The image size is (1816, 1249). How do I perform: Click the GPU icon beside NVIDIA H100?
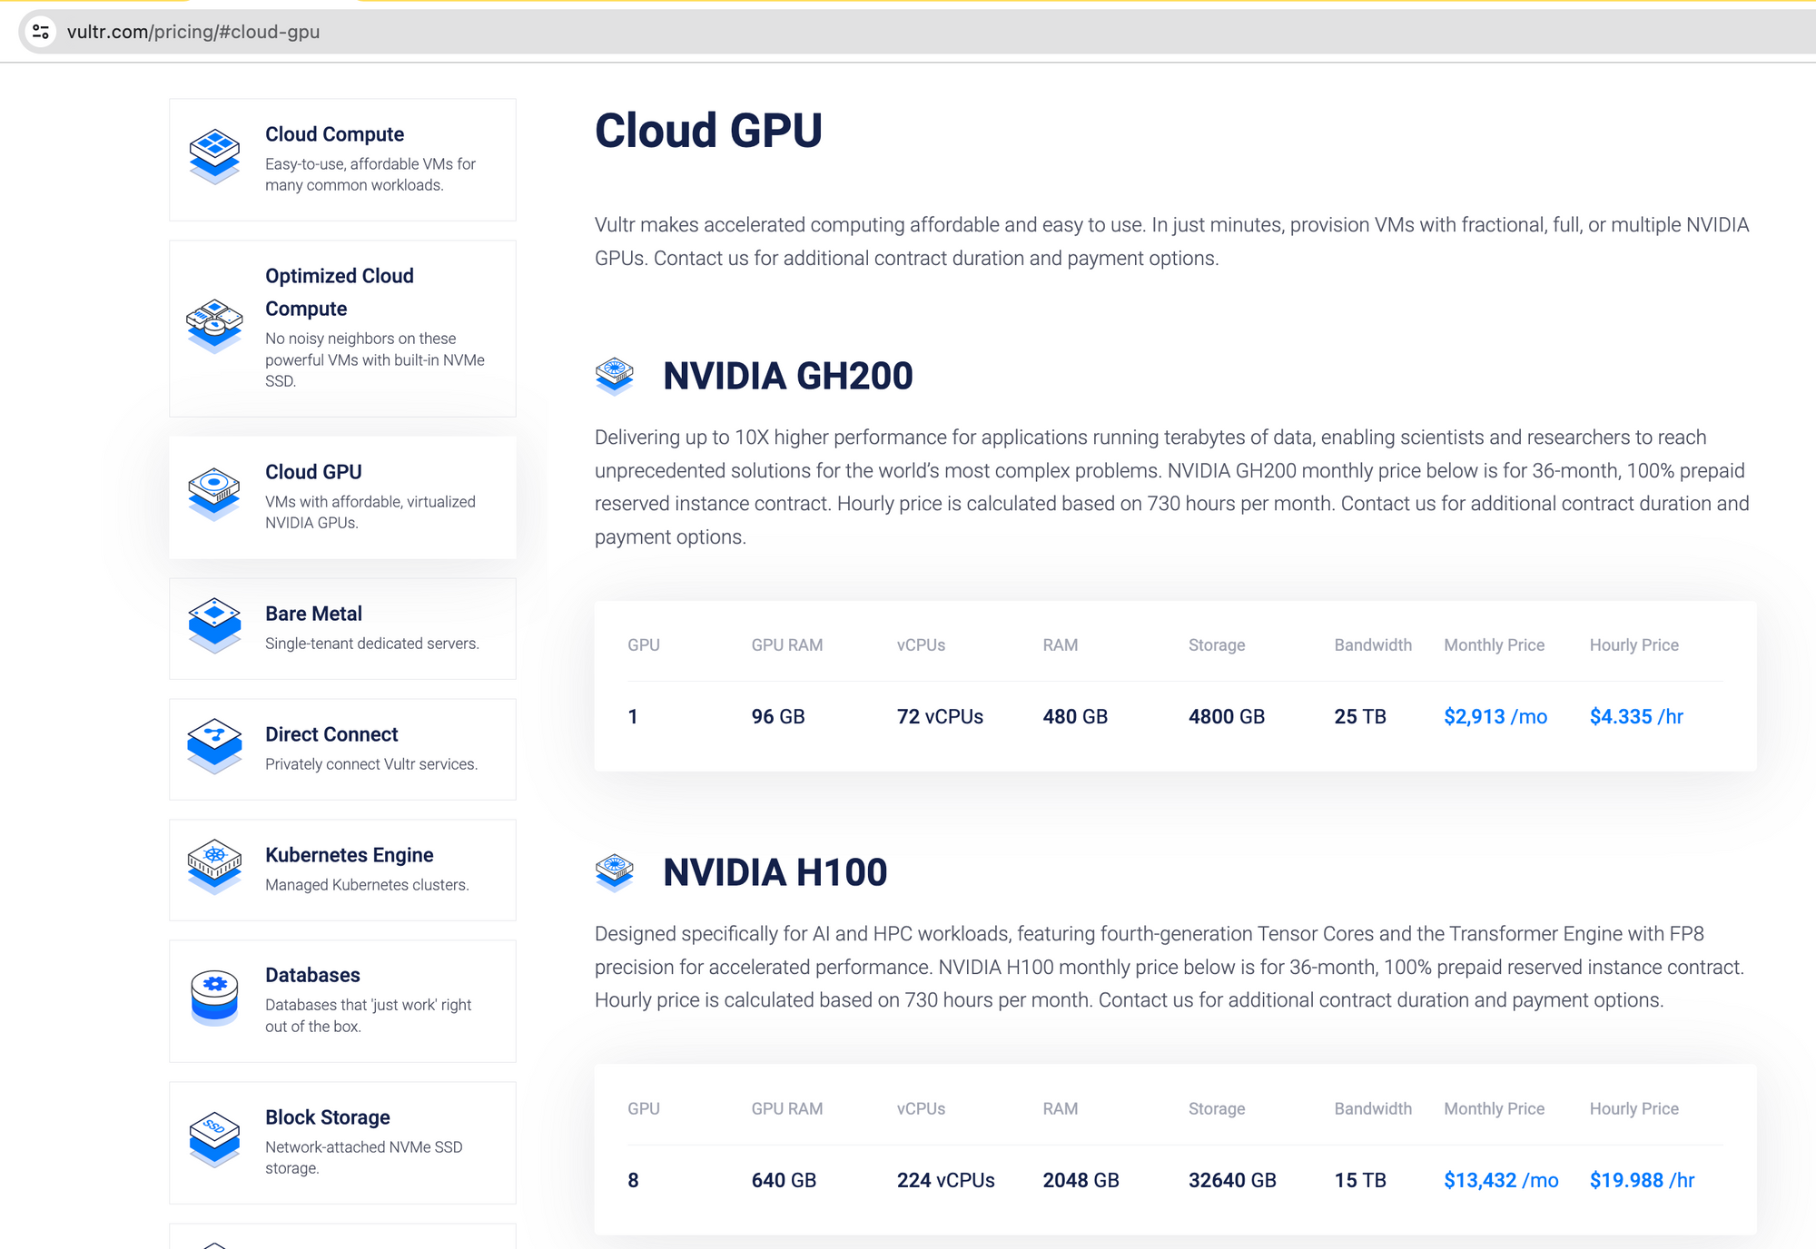[x=615, y=872]
